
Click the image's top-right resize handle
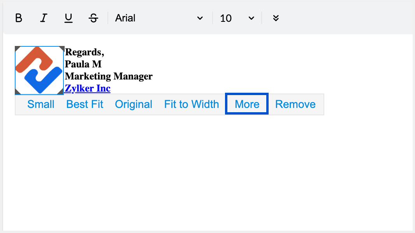62,48
